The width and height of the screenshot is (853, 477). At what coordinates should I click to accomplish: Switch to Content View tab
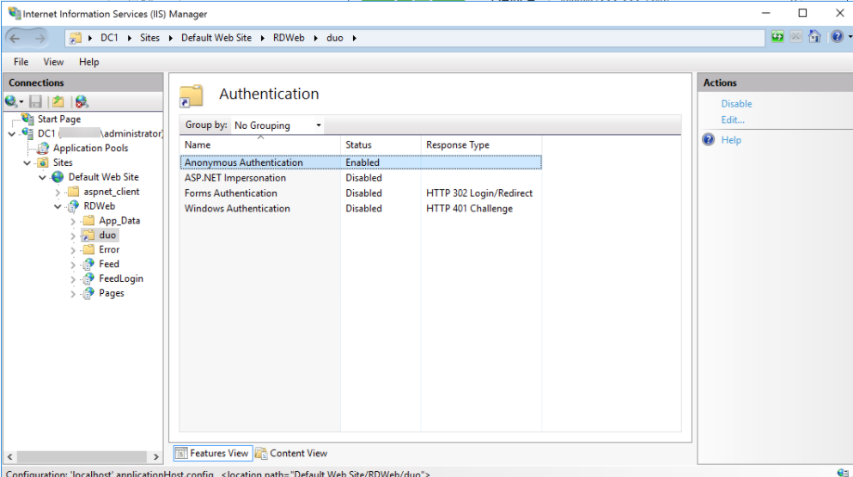291,453
